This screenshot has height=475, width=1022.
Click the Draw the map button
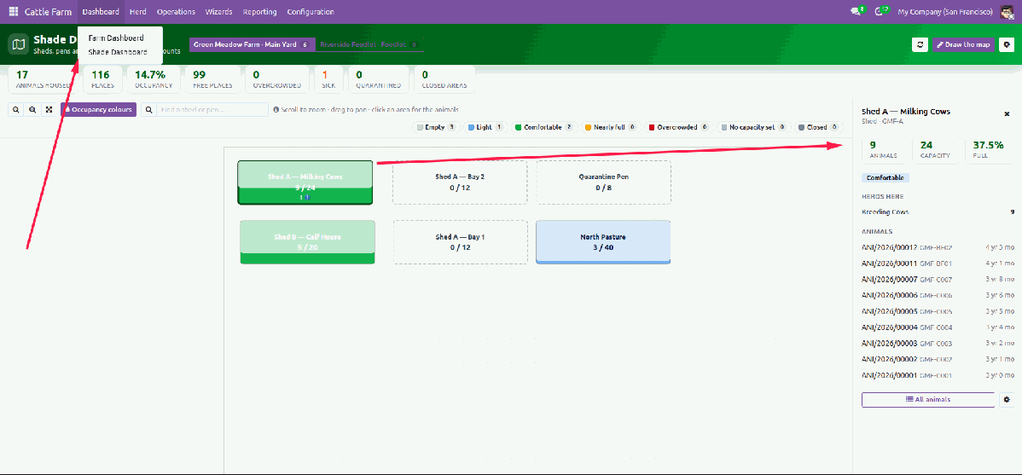tap(963, 44)
